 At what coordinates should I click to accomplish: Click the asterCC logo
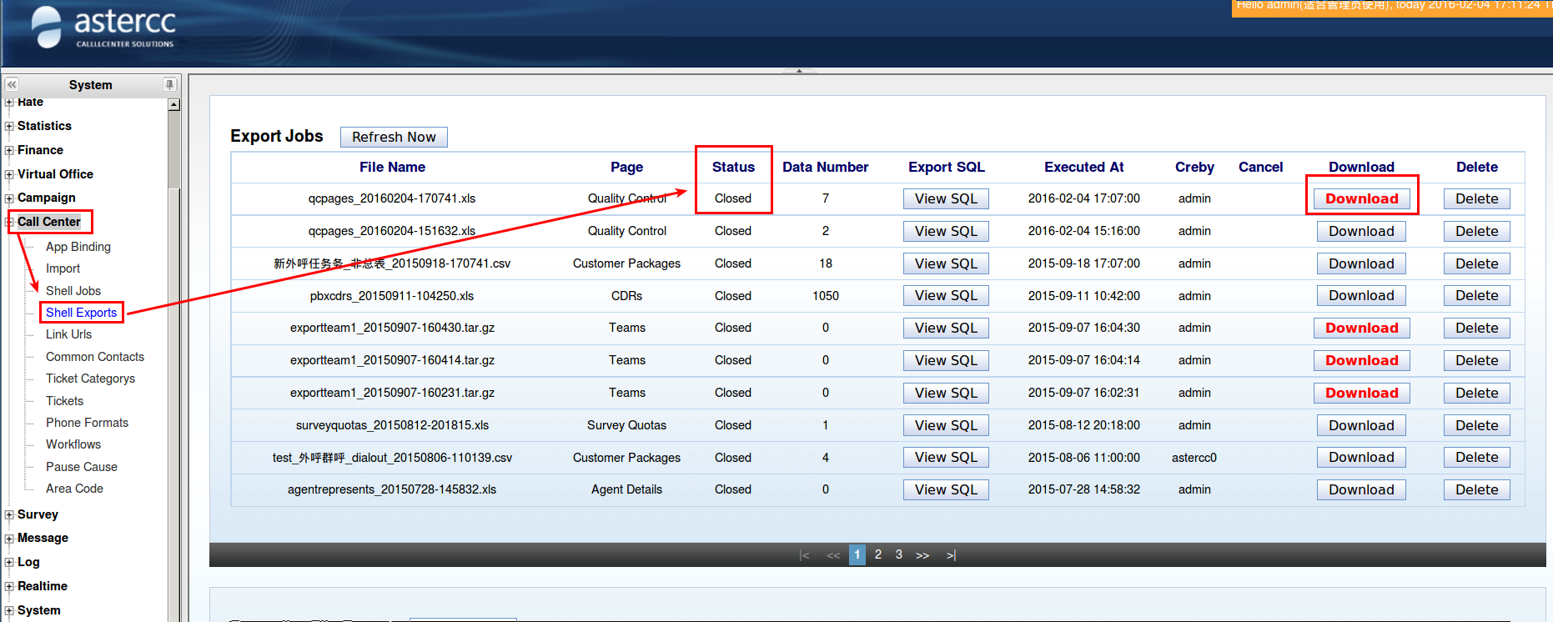click(104, 28)
